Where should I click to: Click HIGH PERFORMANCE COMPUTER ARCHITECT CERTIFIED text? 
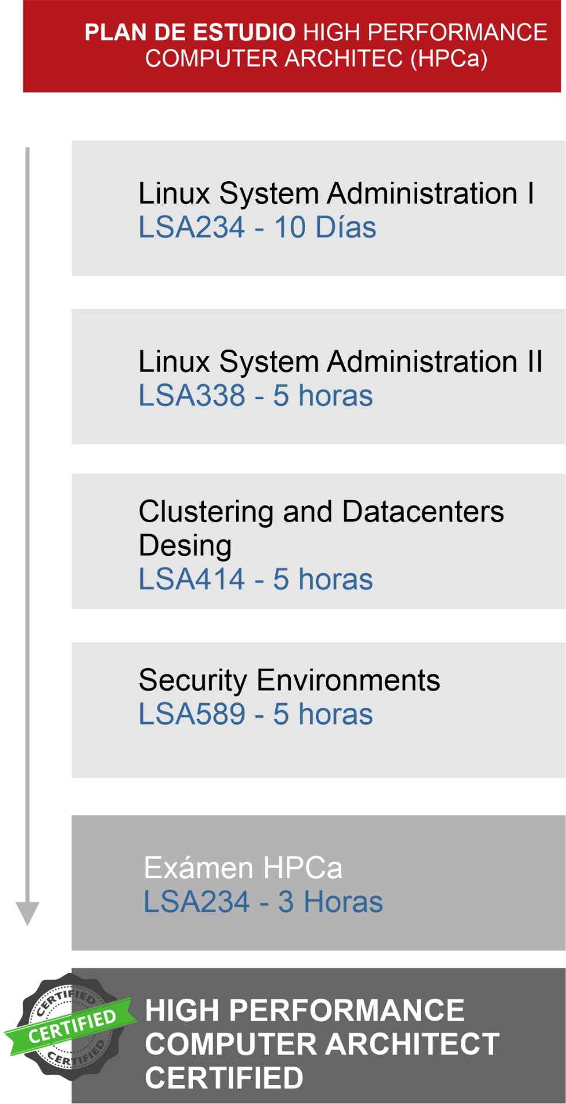[322, 1044]
